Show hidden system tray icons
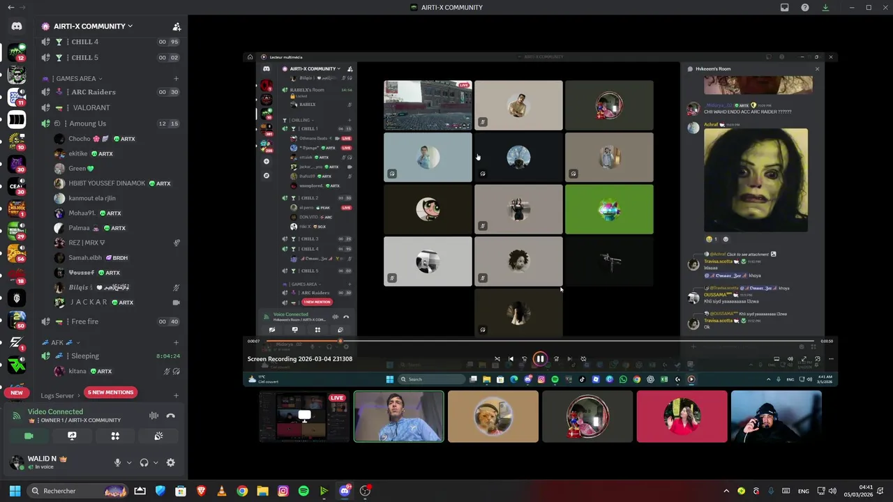The image size is (893, 502). pos(726,491)
